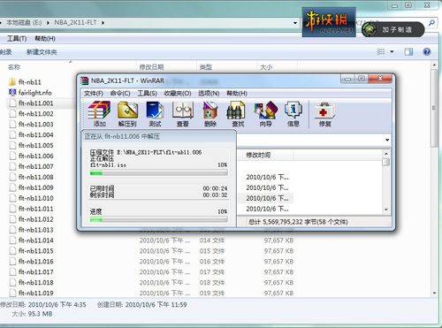Click the Extract To (解压到) icon
442x328 pixels.
click(x=127, y=110)
